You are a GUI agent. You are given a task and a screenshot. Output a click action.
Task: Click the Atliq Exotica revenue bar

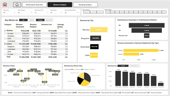point(118,78)
